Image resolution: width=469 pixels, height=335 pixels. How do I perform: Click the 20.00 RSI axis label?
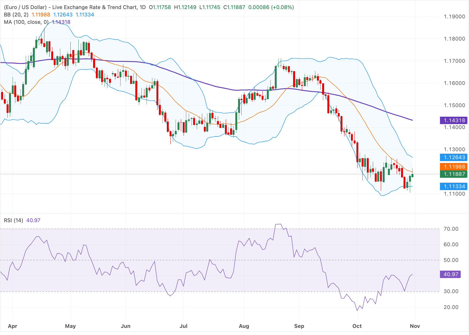click(x=451, y=307)
